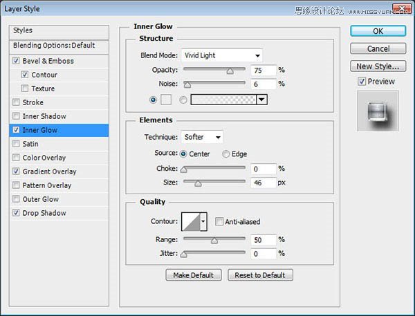The image size is (415, 316).
Task: Enable the Outer Glow checkbox
Action: (x=16, y=198)
